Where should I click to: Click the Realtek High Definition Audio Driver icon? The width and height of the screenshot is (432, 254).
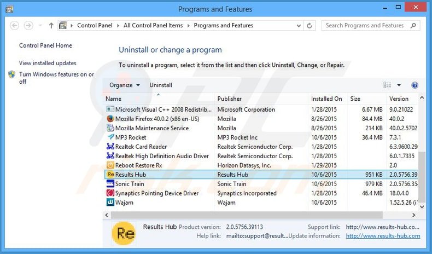click(x=110, y=156)
